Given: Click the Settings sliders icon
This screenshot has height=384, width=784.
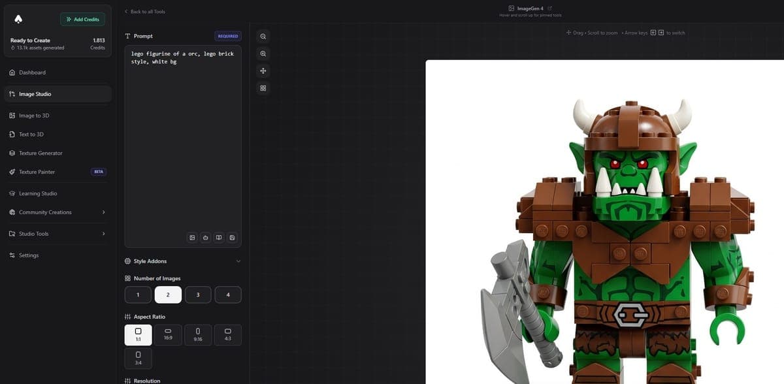Looking at the screenshot, I should [x=12, y=255].
